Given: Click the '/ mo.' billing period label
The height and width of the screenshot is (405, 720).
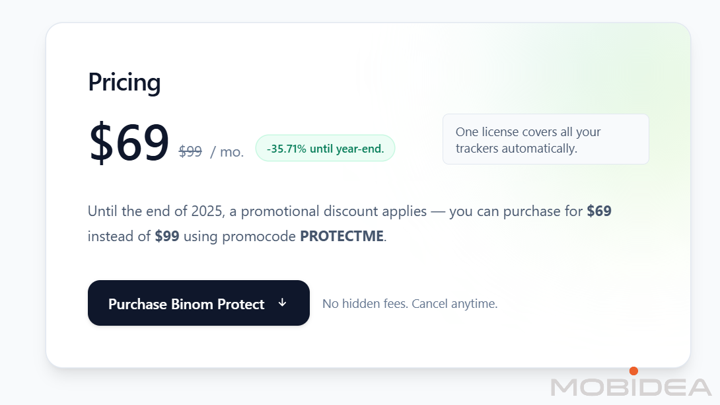Looking at the screenshot, I should tap(228, 152).
